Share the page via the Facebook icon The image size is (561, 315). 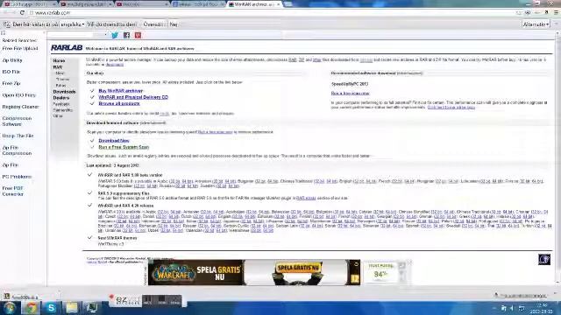[126, 35]
